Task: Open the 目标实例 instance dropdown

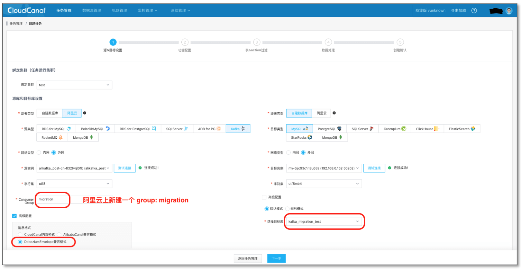Action: click(x=324, y=168)
